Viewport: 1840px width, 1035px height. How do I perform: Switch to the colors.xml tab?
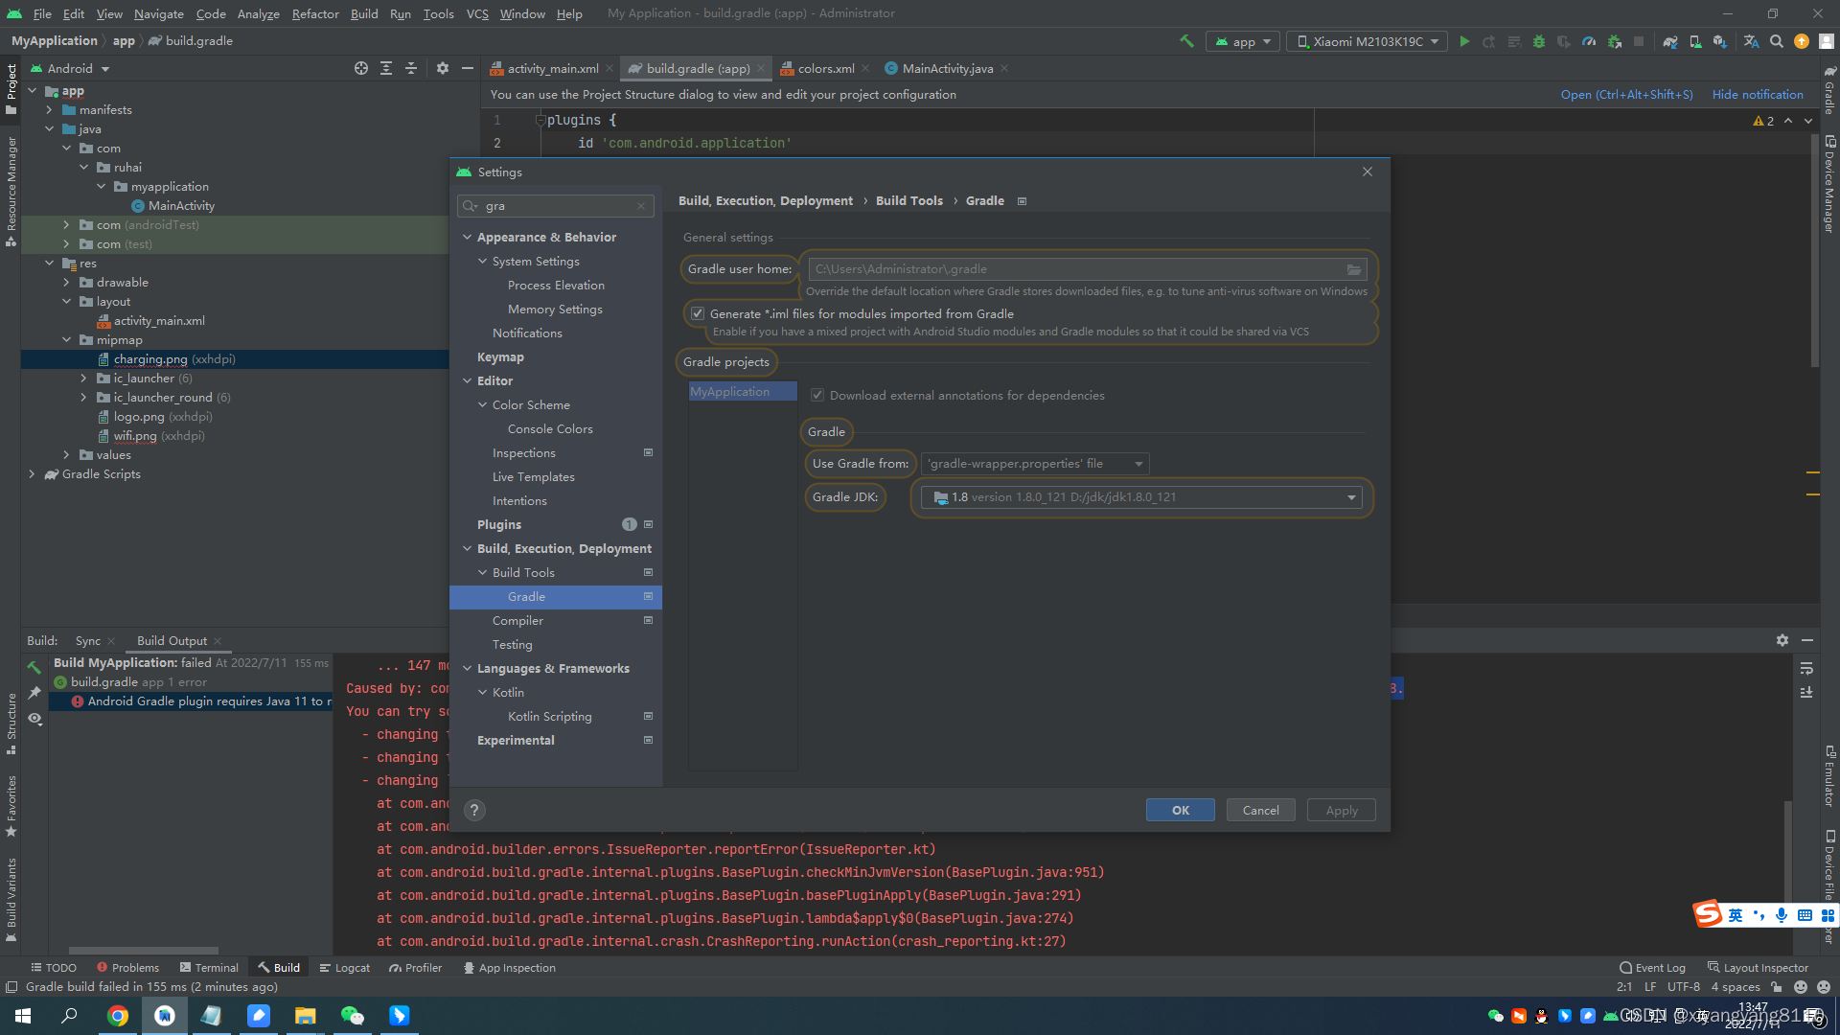pyautogui.click(x=824, y=68)
